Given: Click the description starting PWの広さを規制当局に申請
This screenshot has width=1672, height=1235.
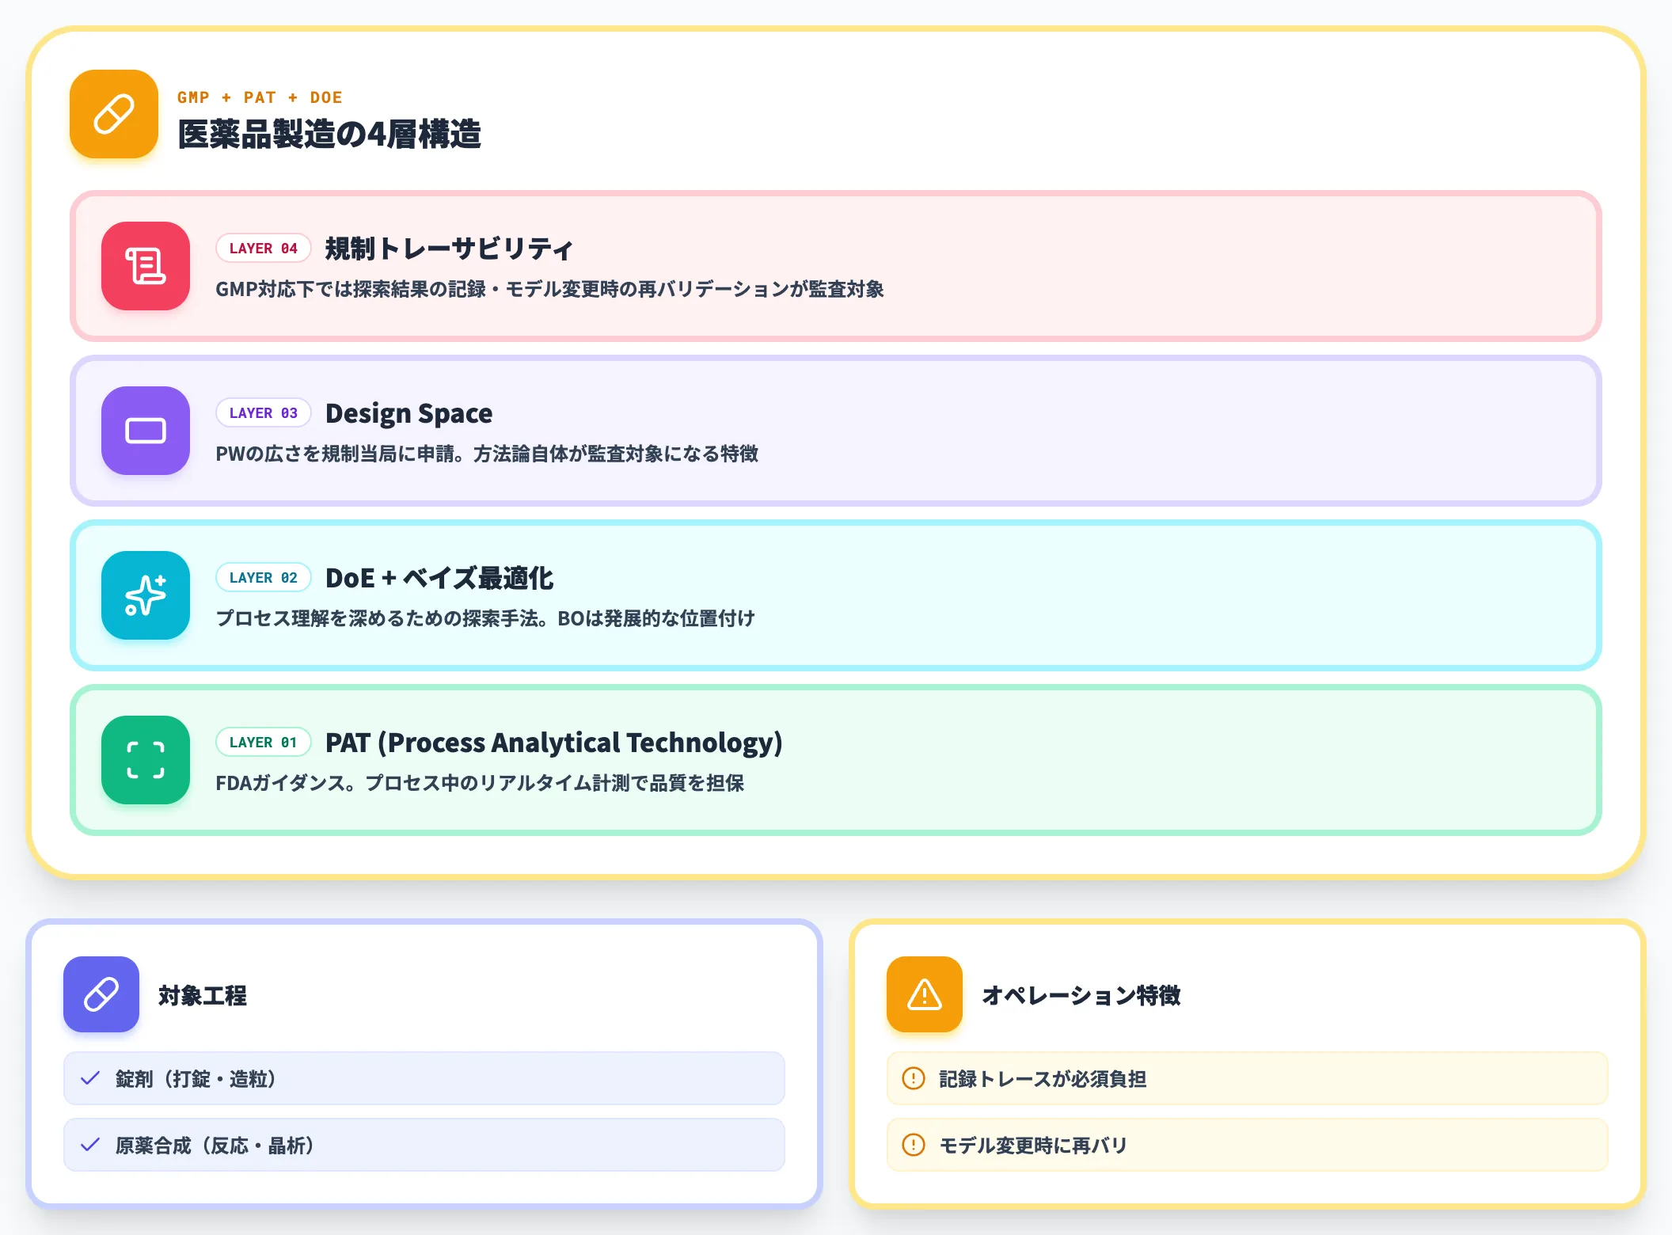Looking at the screenshot, I should 487,454.
